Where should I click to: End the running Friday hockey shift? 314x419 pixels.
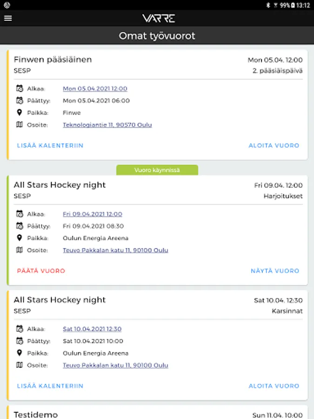tap(41, 271)
